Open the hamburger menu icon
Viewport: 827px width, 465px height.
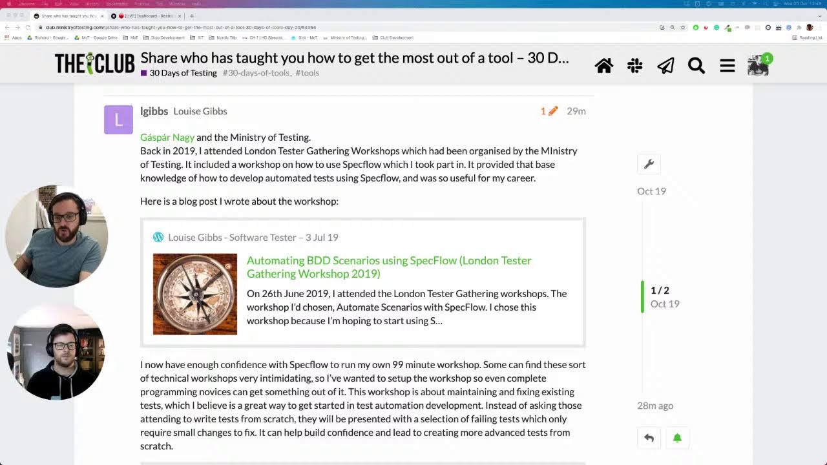(728, 65)
